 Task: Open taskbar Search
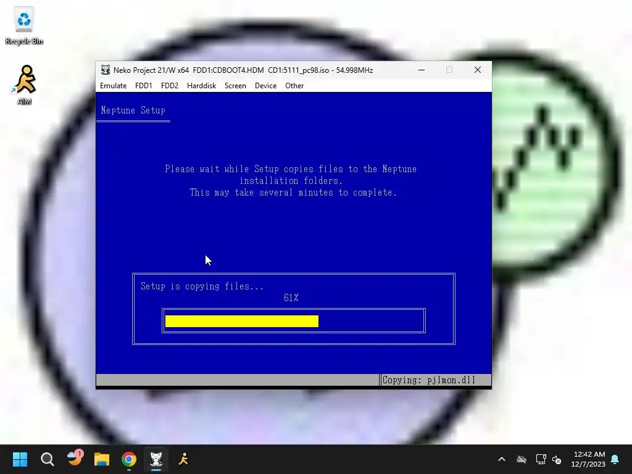[x=47, y=459]
